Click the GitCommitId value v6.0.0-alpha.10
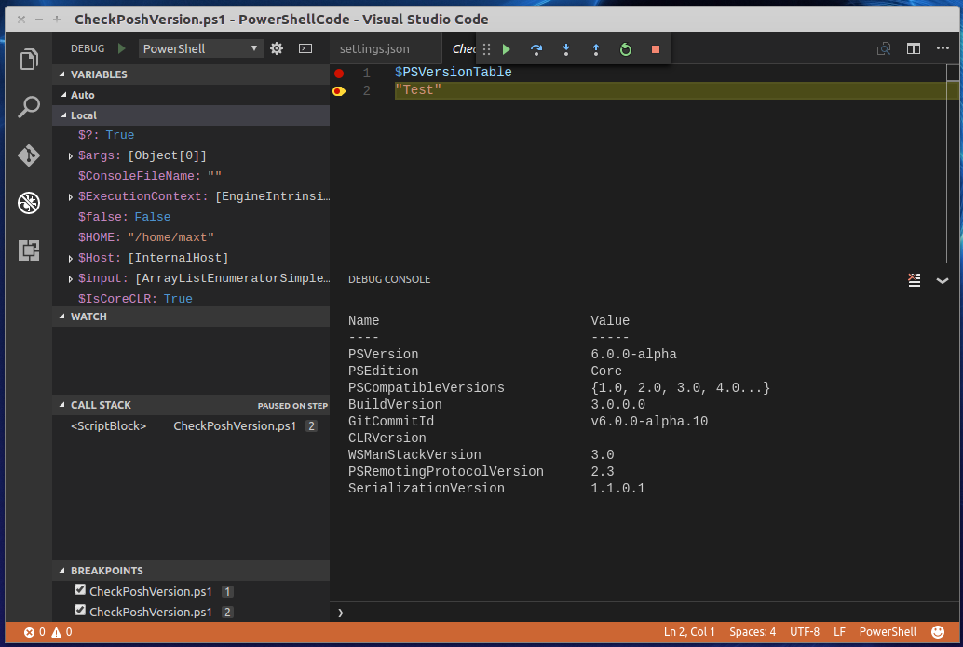The image size is (963, 647). point(649,421)
